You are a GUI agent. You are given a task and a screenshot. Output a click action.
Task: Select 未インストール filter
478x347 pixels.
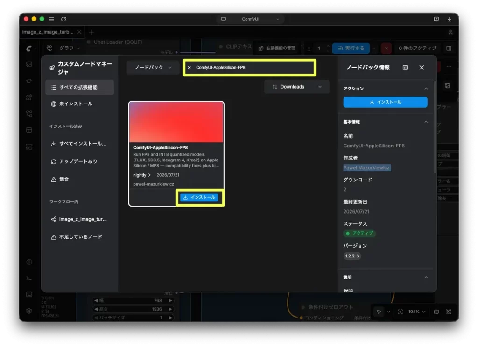coord(79,104)
